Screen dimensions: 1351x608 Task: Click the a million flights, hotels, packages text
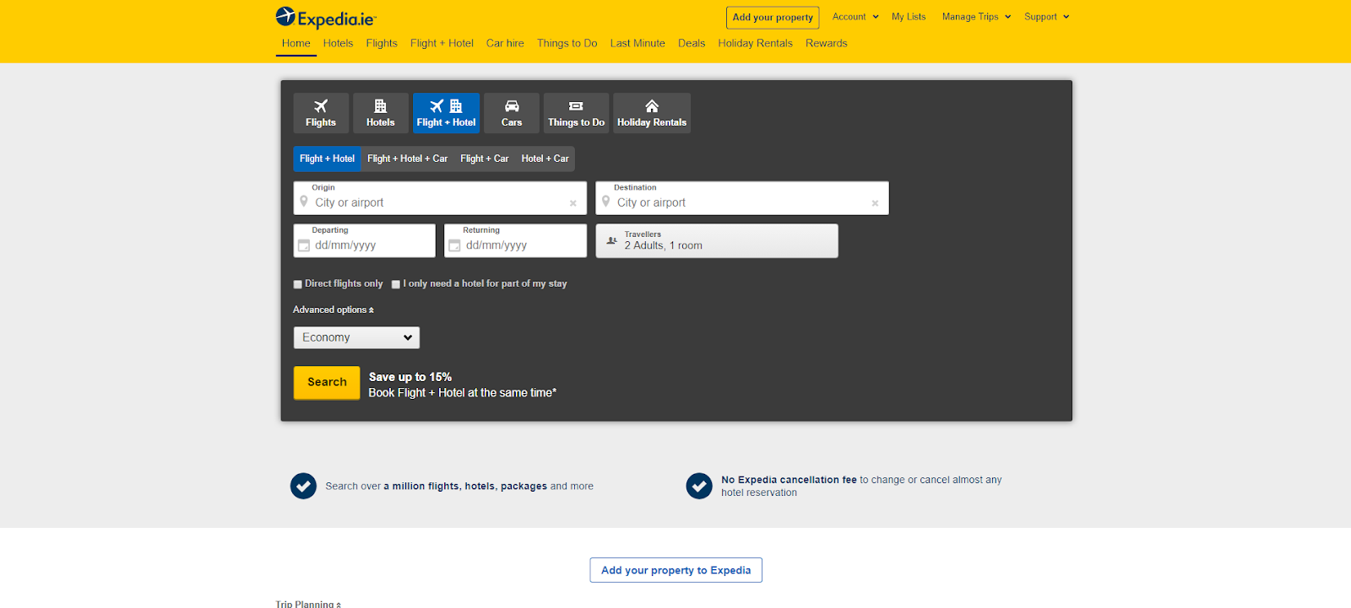pos(465,487)
